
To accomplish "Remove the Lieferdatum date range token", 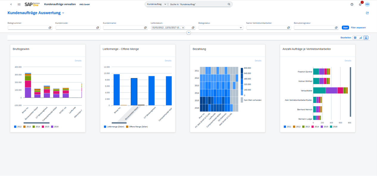I will coord(183,28).
